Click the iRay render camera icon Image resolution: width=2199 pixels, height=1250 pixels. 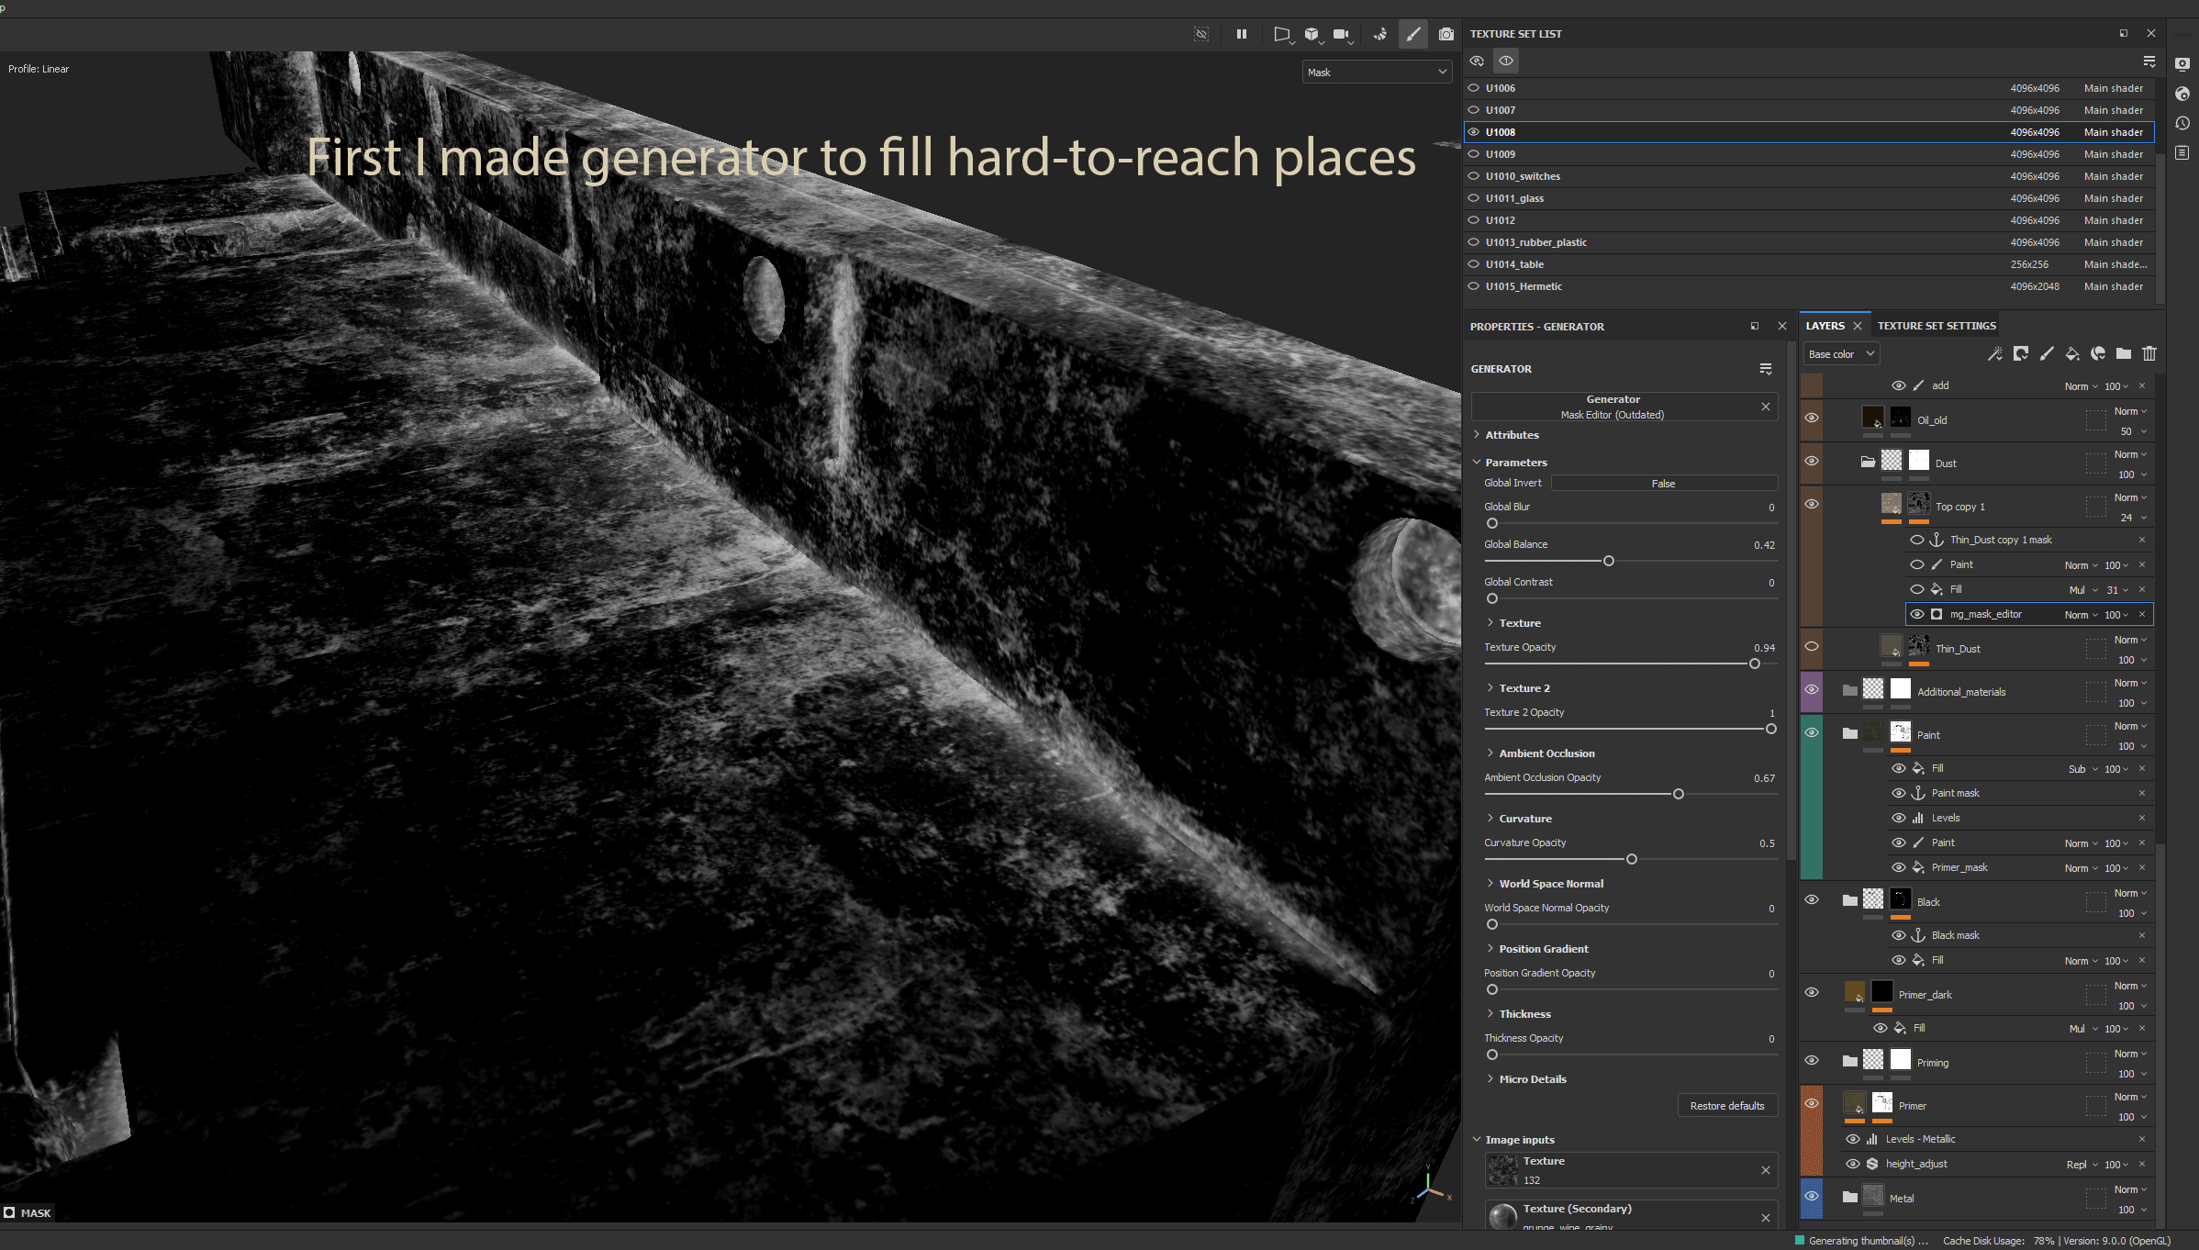[1446, 34]
